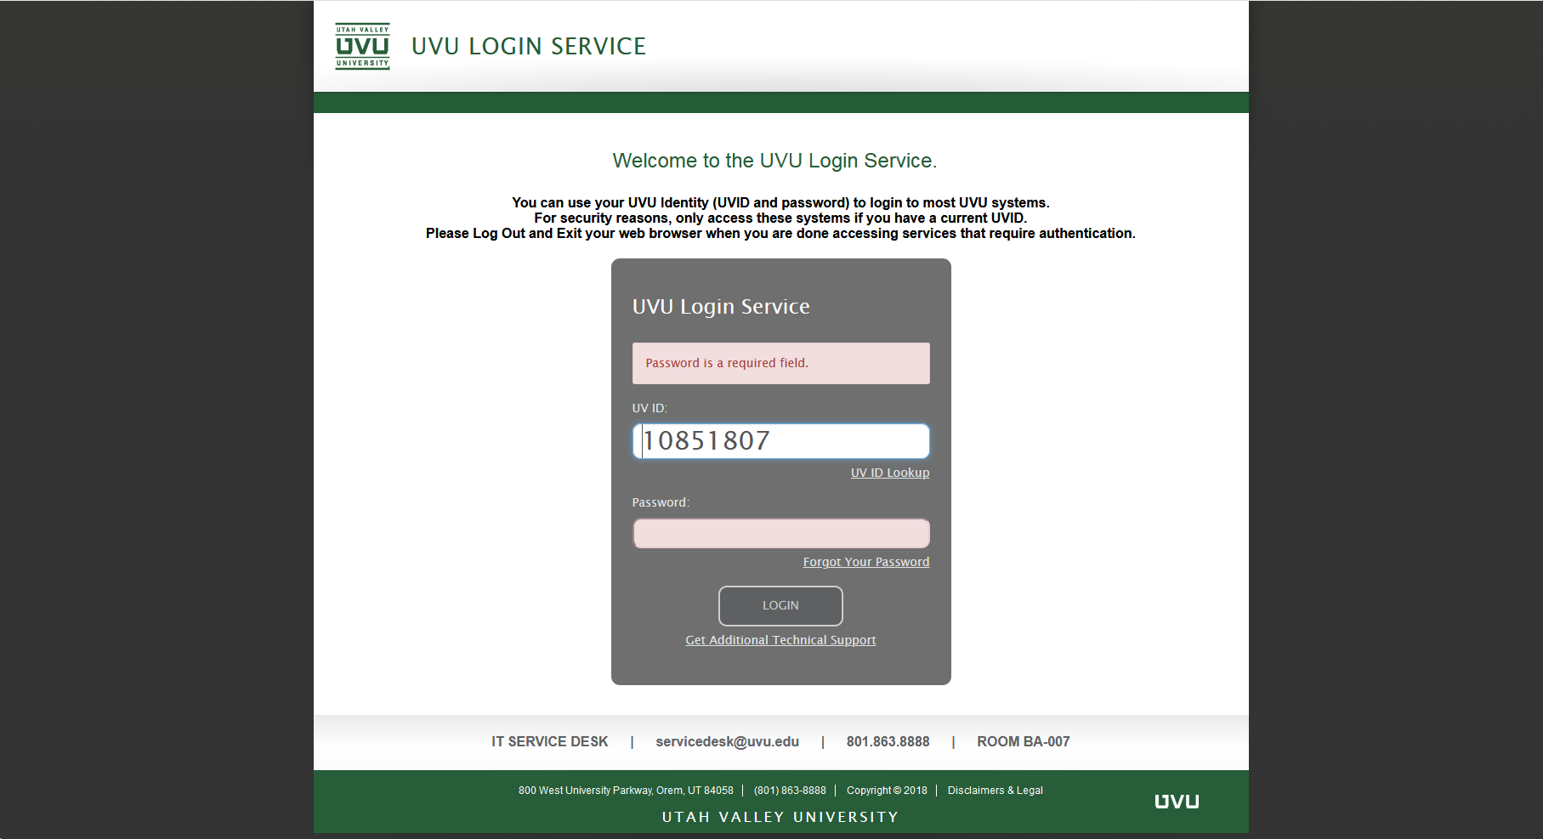The width and height of the screenshot is (1543, 839).
Task: Click the 'UV ID:' field label
Action: [x=650, y=408]
